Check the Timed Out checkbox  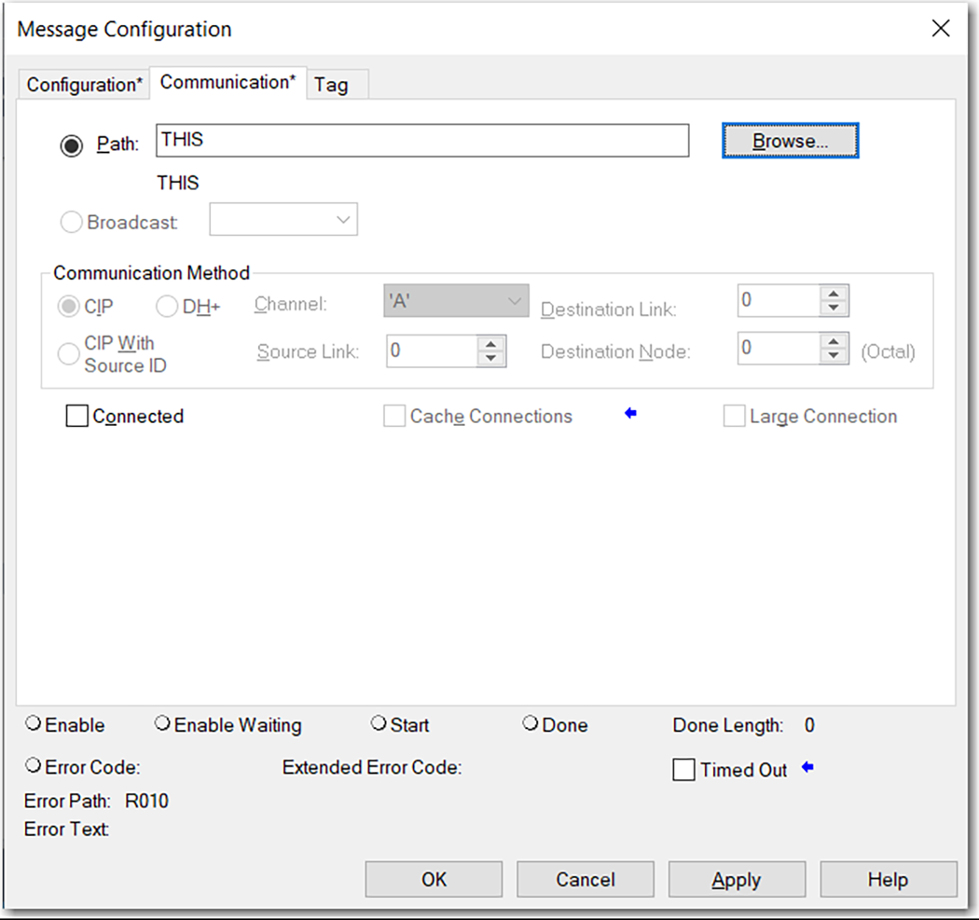click(x=683, y=769)
